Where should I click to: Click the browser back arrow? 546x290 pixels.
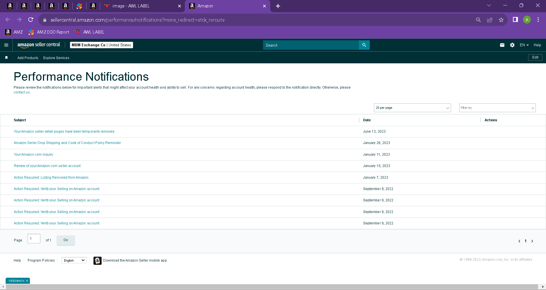(8, 20)
